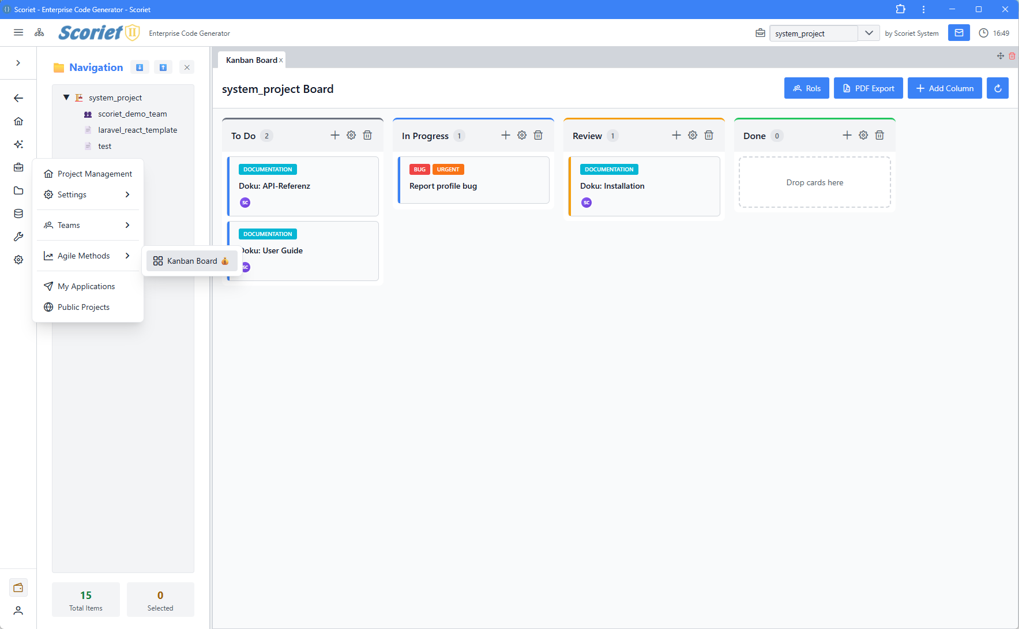
Task: Close the Kanban Board tab
Action: [281, 59]
